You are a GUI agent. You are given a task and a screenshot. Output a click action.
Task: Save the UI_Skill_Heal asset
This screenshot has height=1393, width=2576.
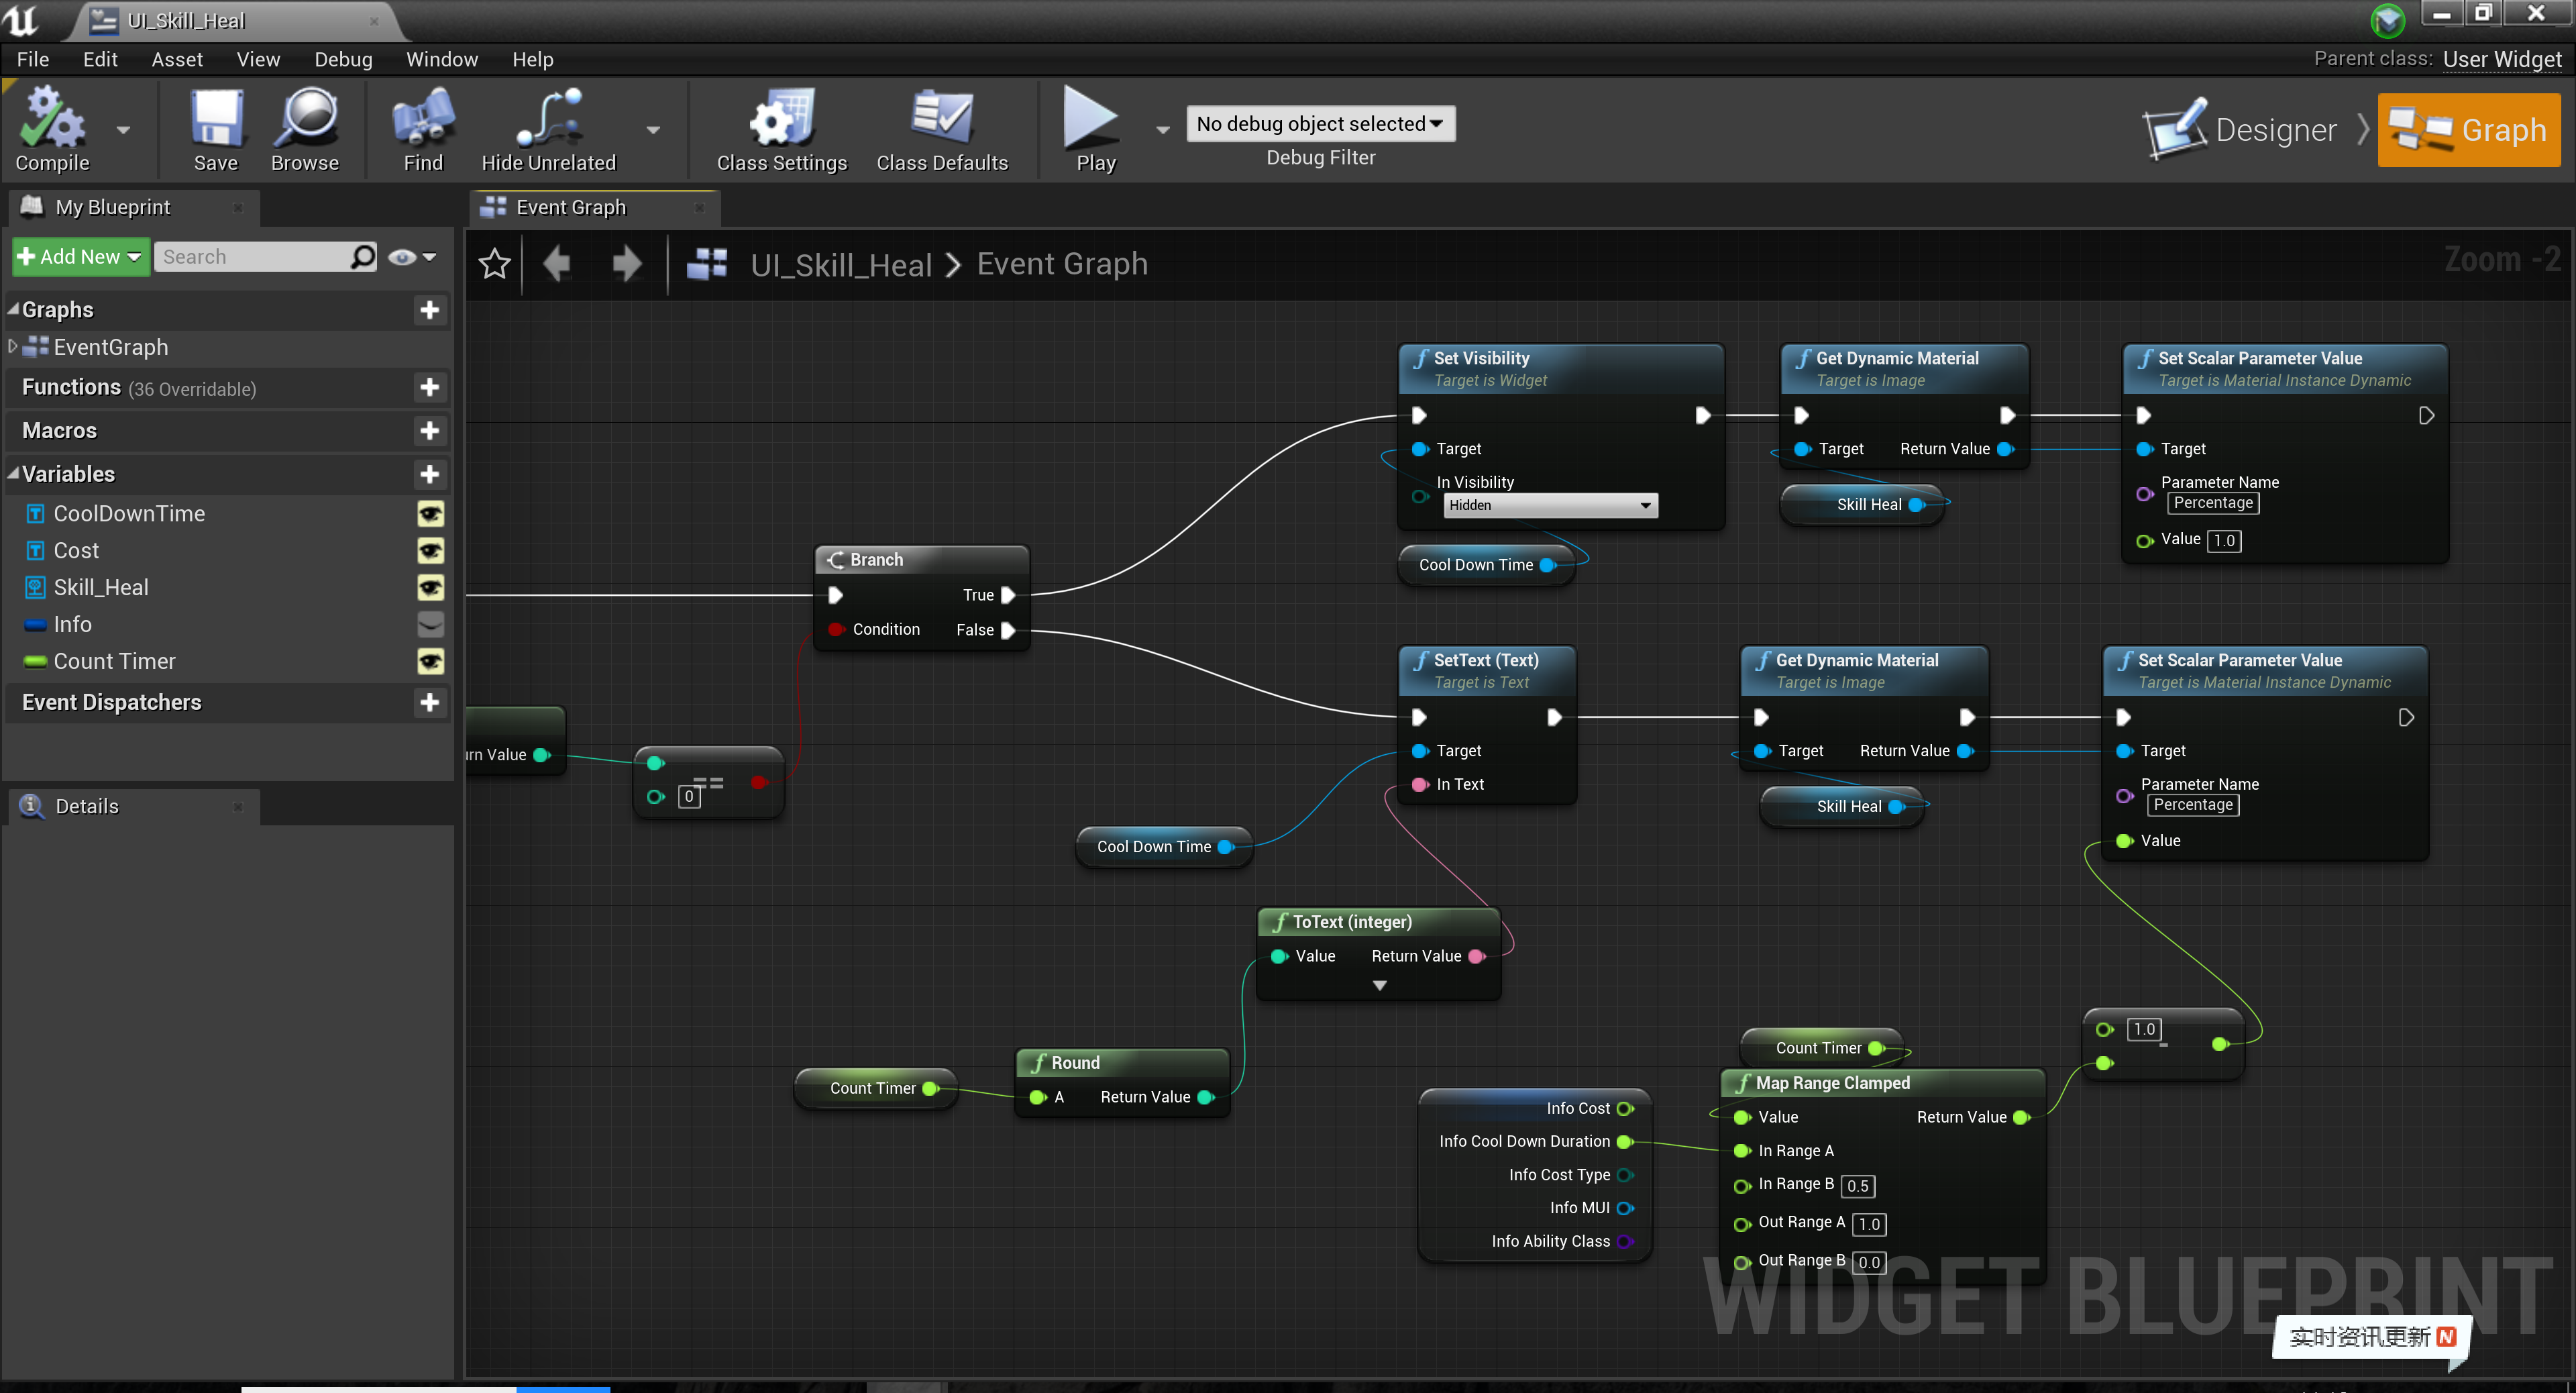[x=215, y=128]
